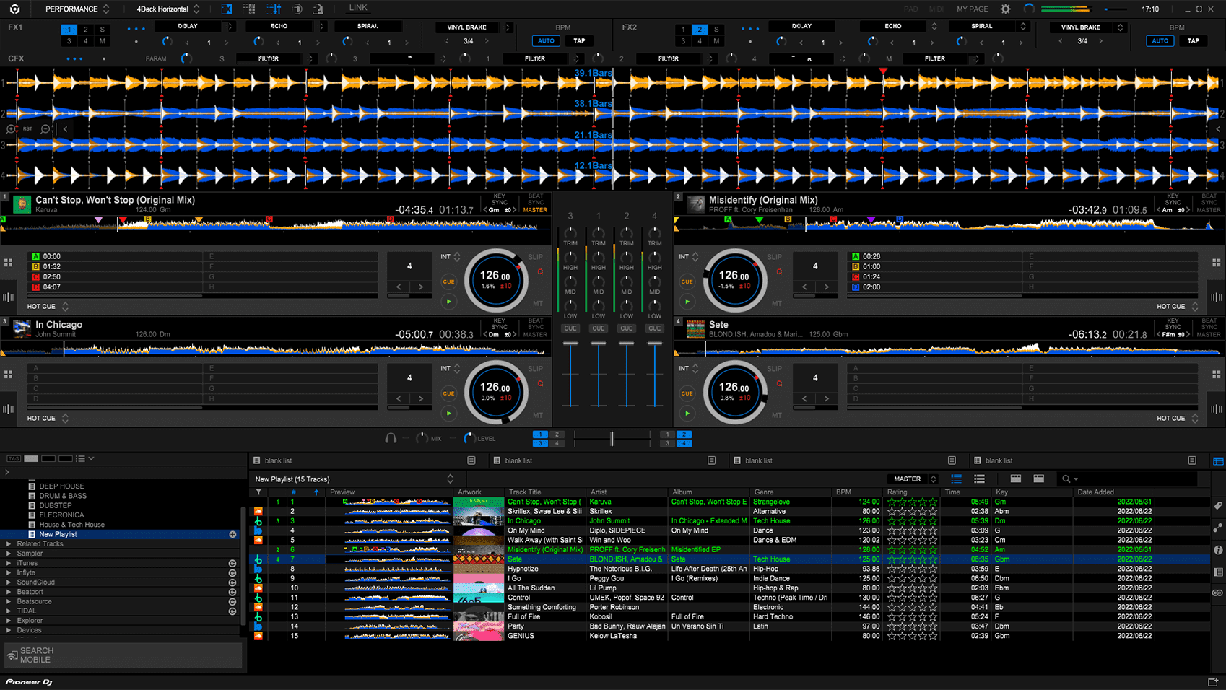Screen dimensions: 1226x690
Task: Open the track Info side icon
Action: click(x=1218, y=550)
